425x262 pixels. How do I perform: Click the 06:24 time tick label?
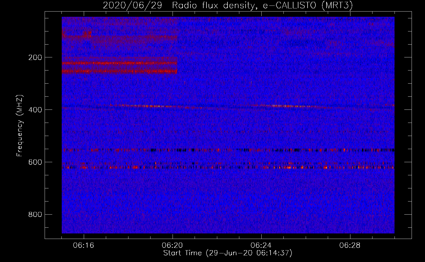(261, 245)
